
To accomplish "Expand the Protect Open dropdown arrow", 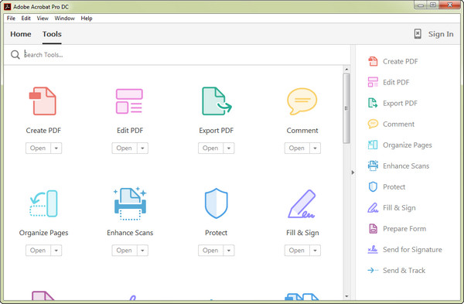I will coord(229,251).
